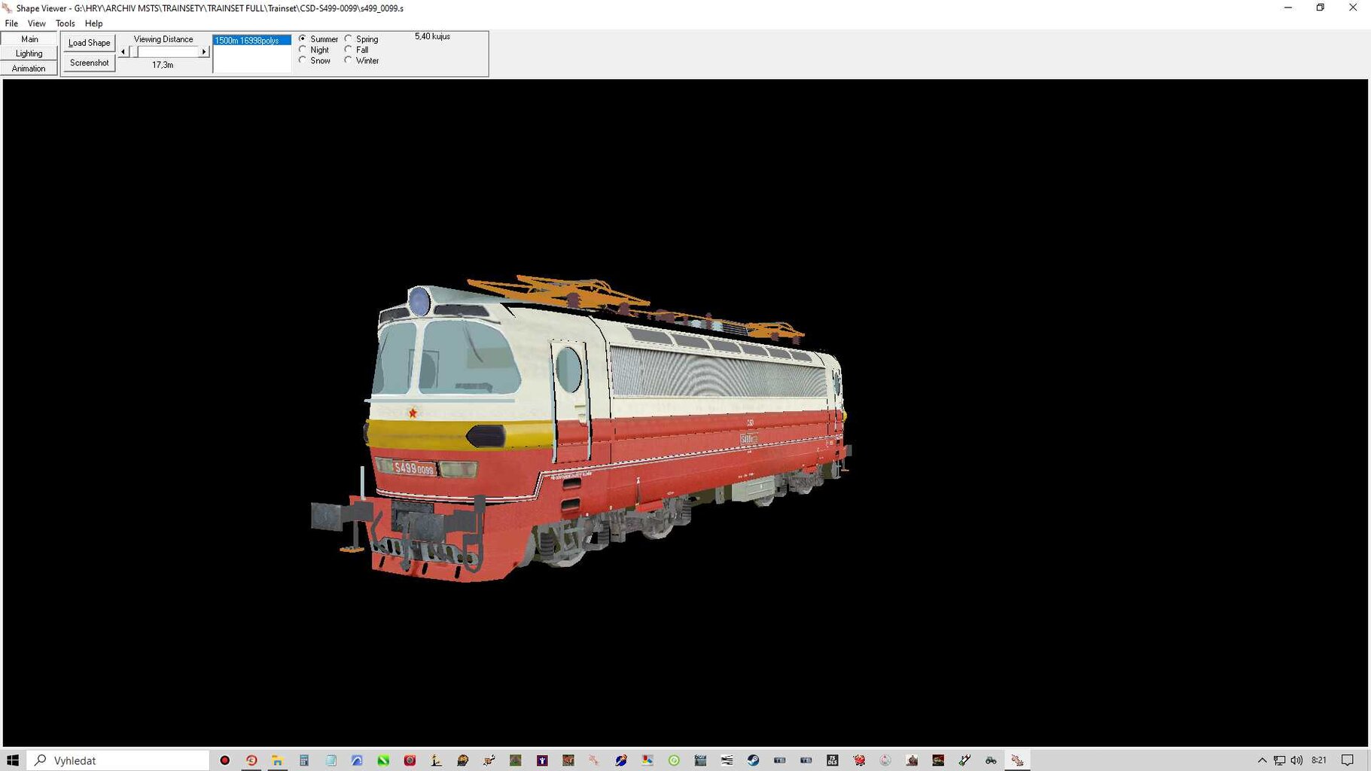Select the Night radio button
The image size is (1371, 771).
pyautogui.click(x=303, y=50)
